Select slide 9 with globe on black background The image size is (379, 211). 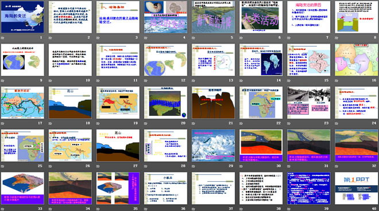click(x=22, y=60)
